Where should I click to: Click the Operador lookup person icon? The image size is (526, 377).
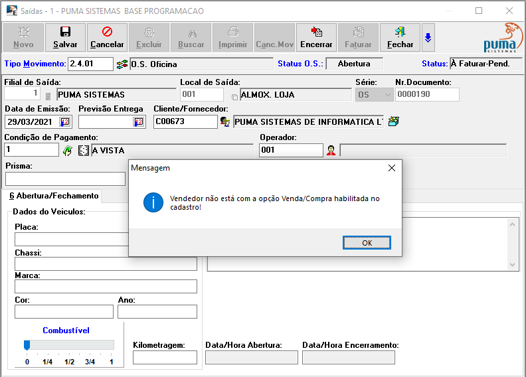pos(331,151)
